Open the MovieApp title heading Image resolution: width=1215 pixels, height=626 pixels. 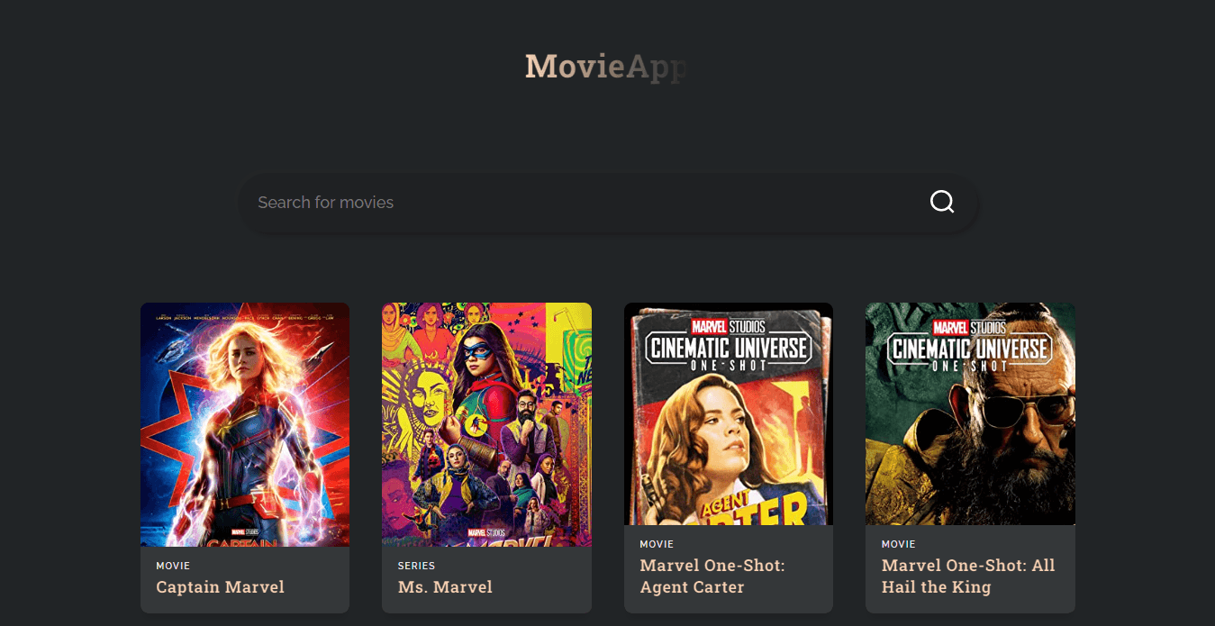click(x=608, y=66)
